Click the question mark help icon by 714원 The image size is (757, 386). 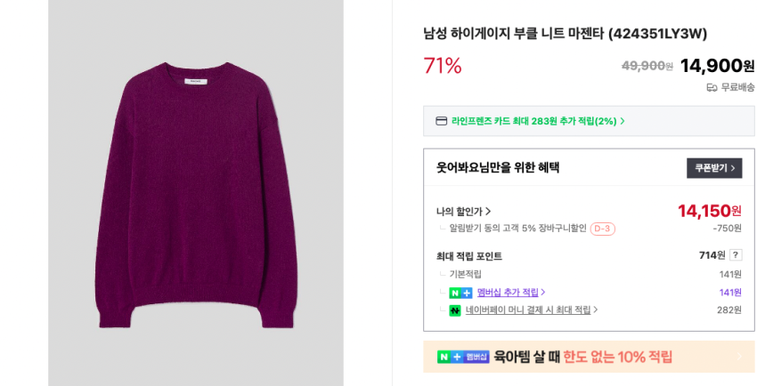coord(736,255)
